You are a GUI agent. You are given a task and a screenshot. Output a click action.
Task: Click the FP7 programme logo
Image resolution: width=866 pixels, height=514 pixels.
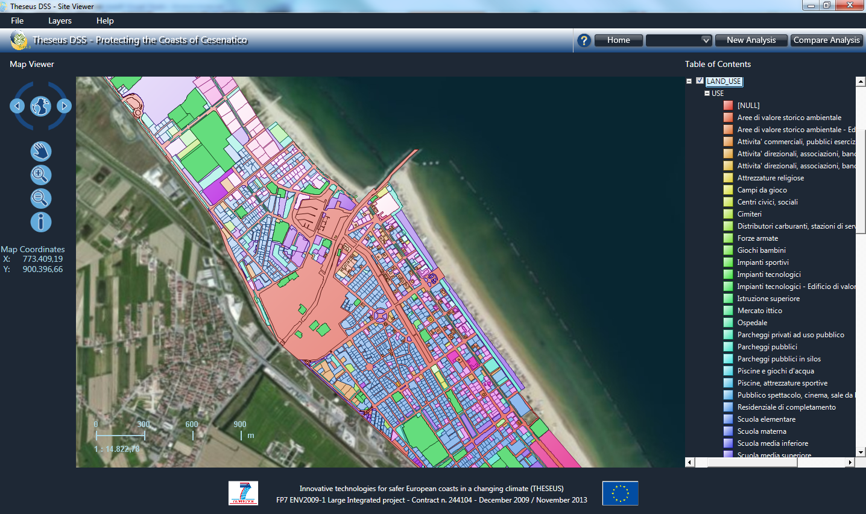coord(244,493)
